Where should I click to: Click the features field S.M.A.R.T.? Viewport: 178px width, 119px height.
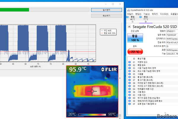coord(172,54)
